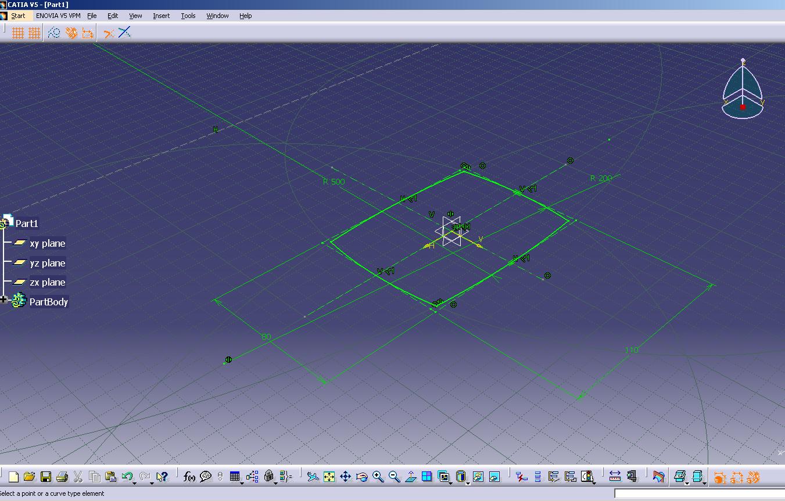Expand View Mode cylinder dropdown
This screenshot has height=501, width=785.
468,483
